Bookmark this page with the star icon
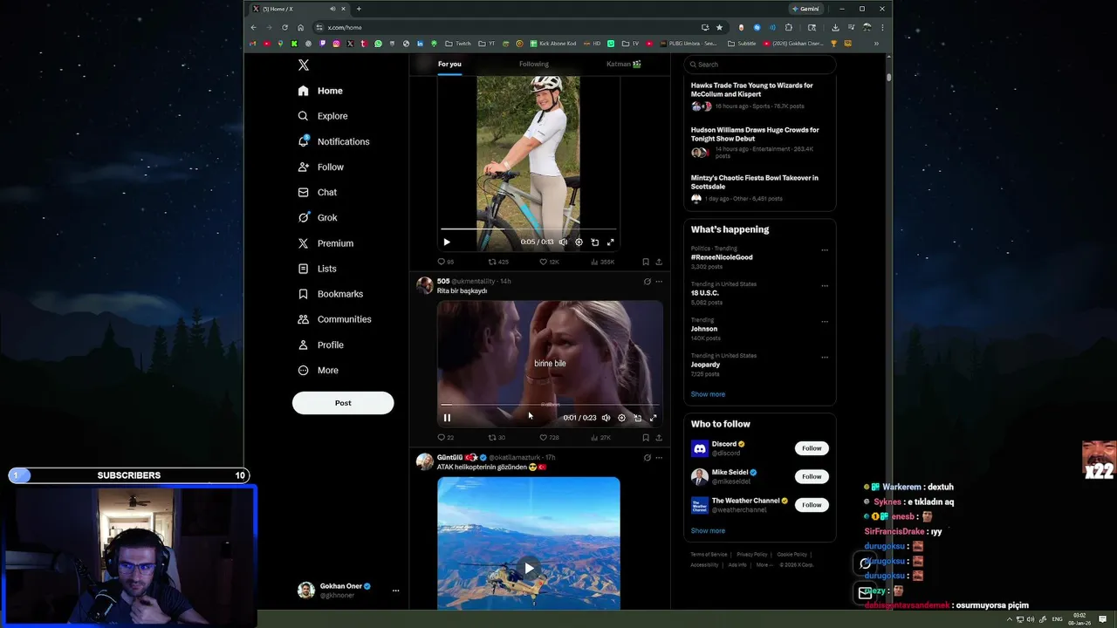Screen dimensions: 1117x628 [719, 27]
